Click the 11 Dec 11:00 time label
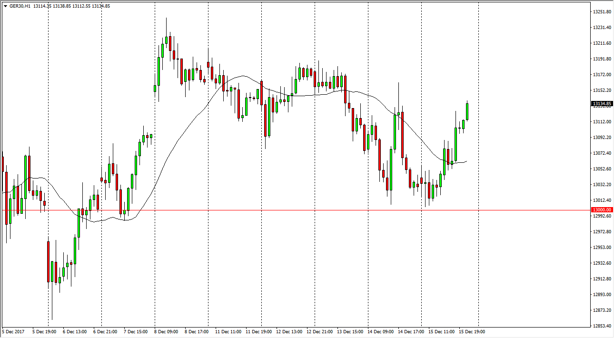This screenshot has height=338, width=614. [228, 332]
